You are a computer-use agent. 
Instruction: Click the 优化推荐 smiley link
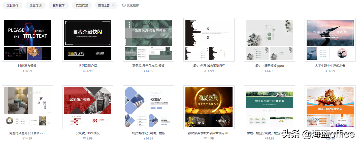(x=130, y=5)
